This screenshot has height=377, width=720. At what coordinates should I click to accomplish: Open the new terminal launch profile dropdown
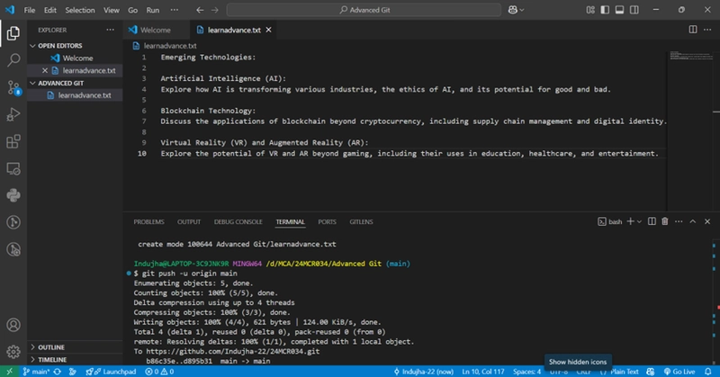tap(639, 222)
